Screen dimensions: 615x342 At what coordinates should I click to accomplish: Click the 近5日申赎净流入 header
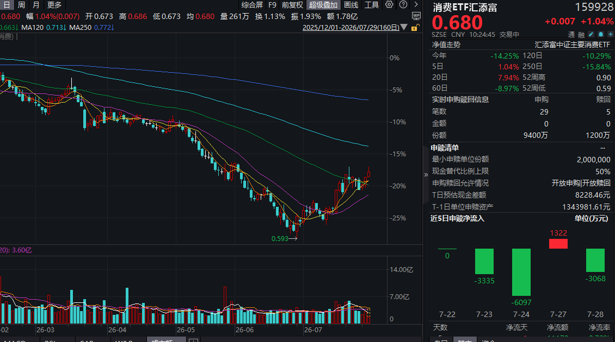pos(457,218)
